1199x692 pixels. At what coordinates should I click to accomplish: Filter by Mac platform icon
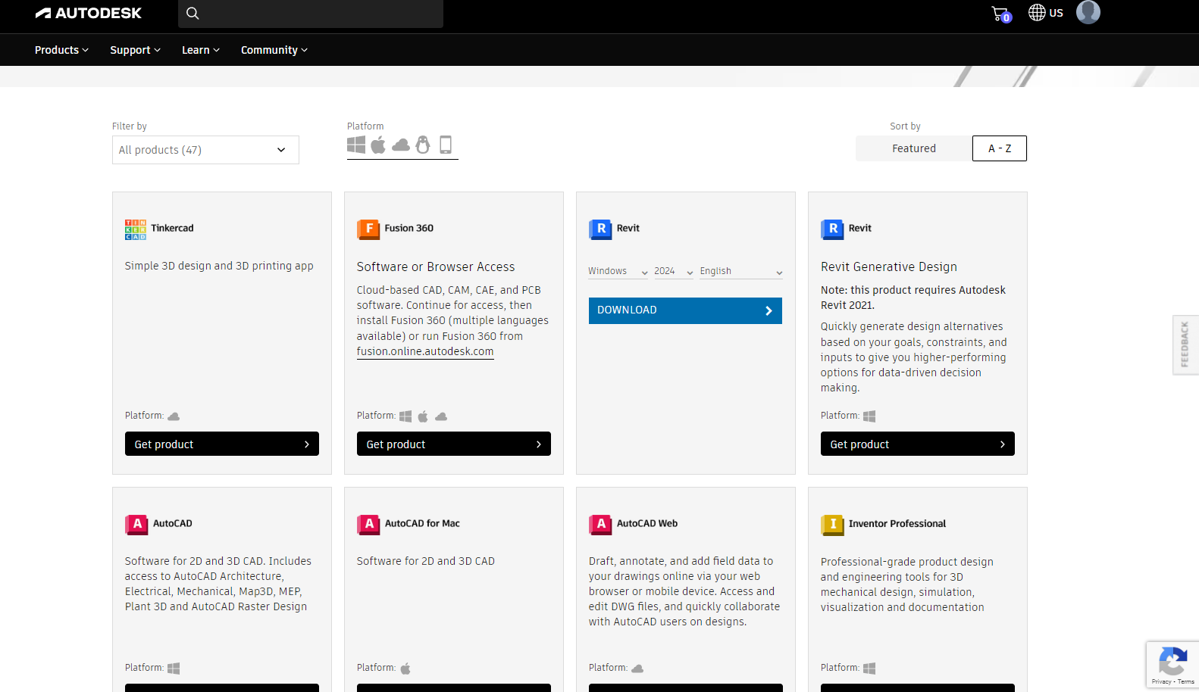(378, 145)
